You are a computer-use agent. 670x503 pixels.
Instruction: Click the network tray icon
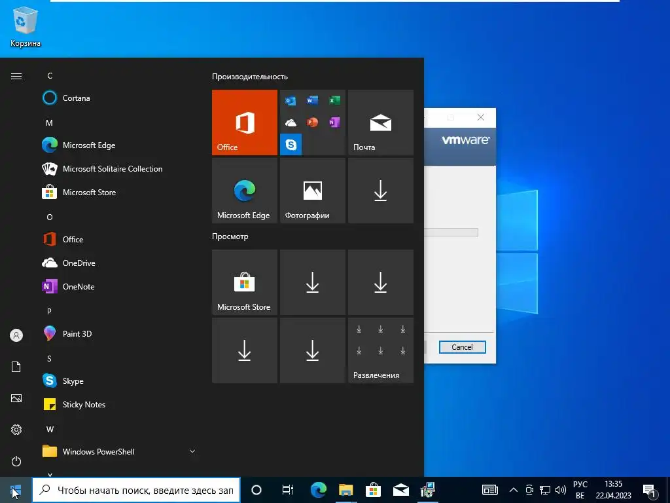click(545, 490)
